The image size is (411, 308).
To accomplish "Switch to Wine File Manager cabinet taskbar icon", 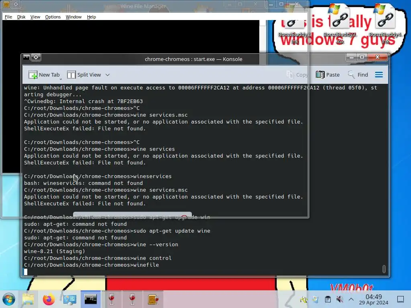I will click(153, 299).
